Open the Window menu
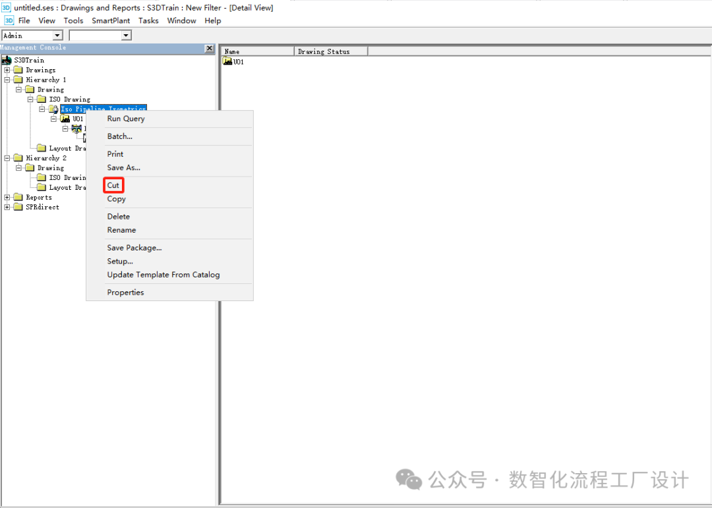This screenshot has width=712, height=508. pos(182,20)
